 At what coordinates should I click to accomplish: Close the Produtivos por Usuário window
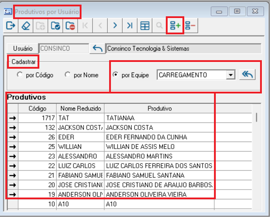(255, 11)
